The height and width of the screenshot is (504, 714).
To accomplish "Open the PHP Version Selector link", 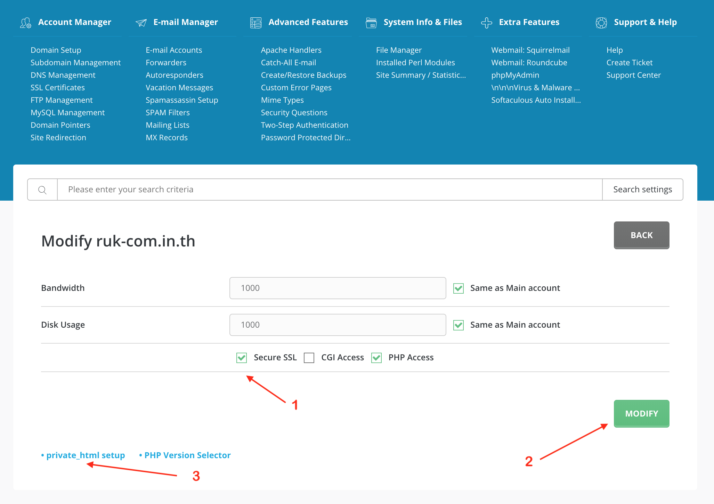I will [187, 455].
